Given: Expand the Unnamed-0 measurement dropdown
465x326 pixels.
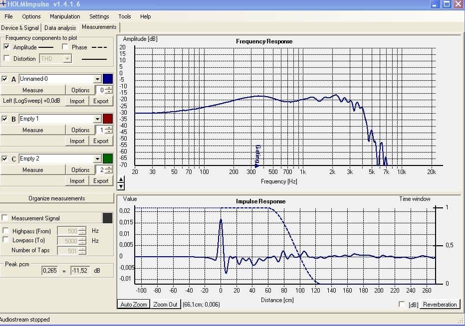Looking at the screenshot, I should pyautogui.click(x=97, y=79).
